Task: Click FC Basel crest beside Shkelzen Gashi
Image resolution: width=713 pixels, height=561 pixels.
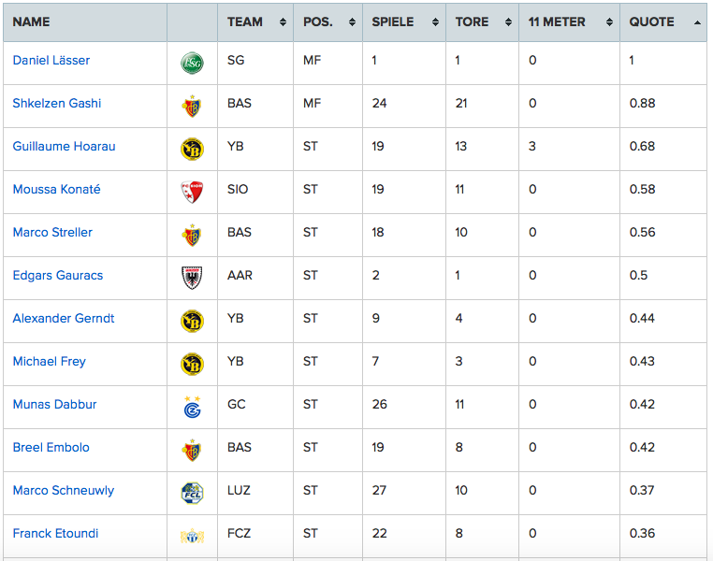Action: [x=192, y=107]
